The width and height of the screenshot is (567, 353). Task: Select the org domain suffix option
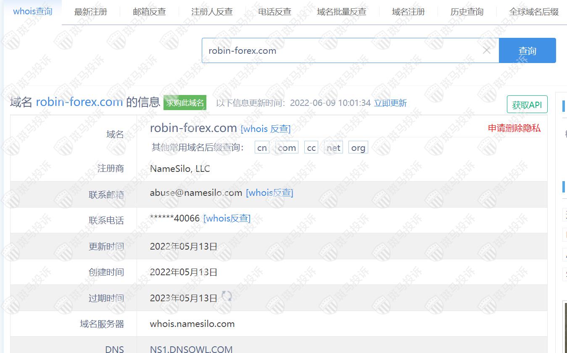click(x=358, y=148)
